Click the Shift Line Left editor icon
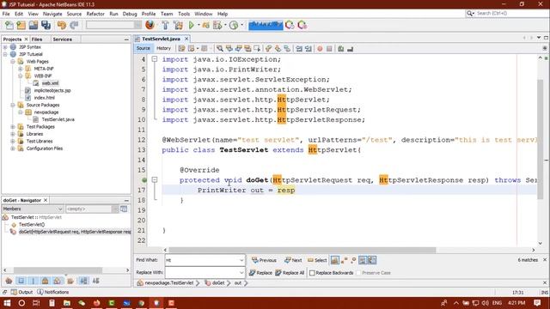Screen dimensions: 550x309 (299, 48)
